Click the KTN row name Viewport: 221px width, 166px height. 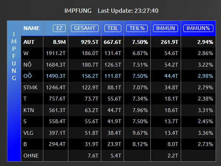(x=29, y=110)
